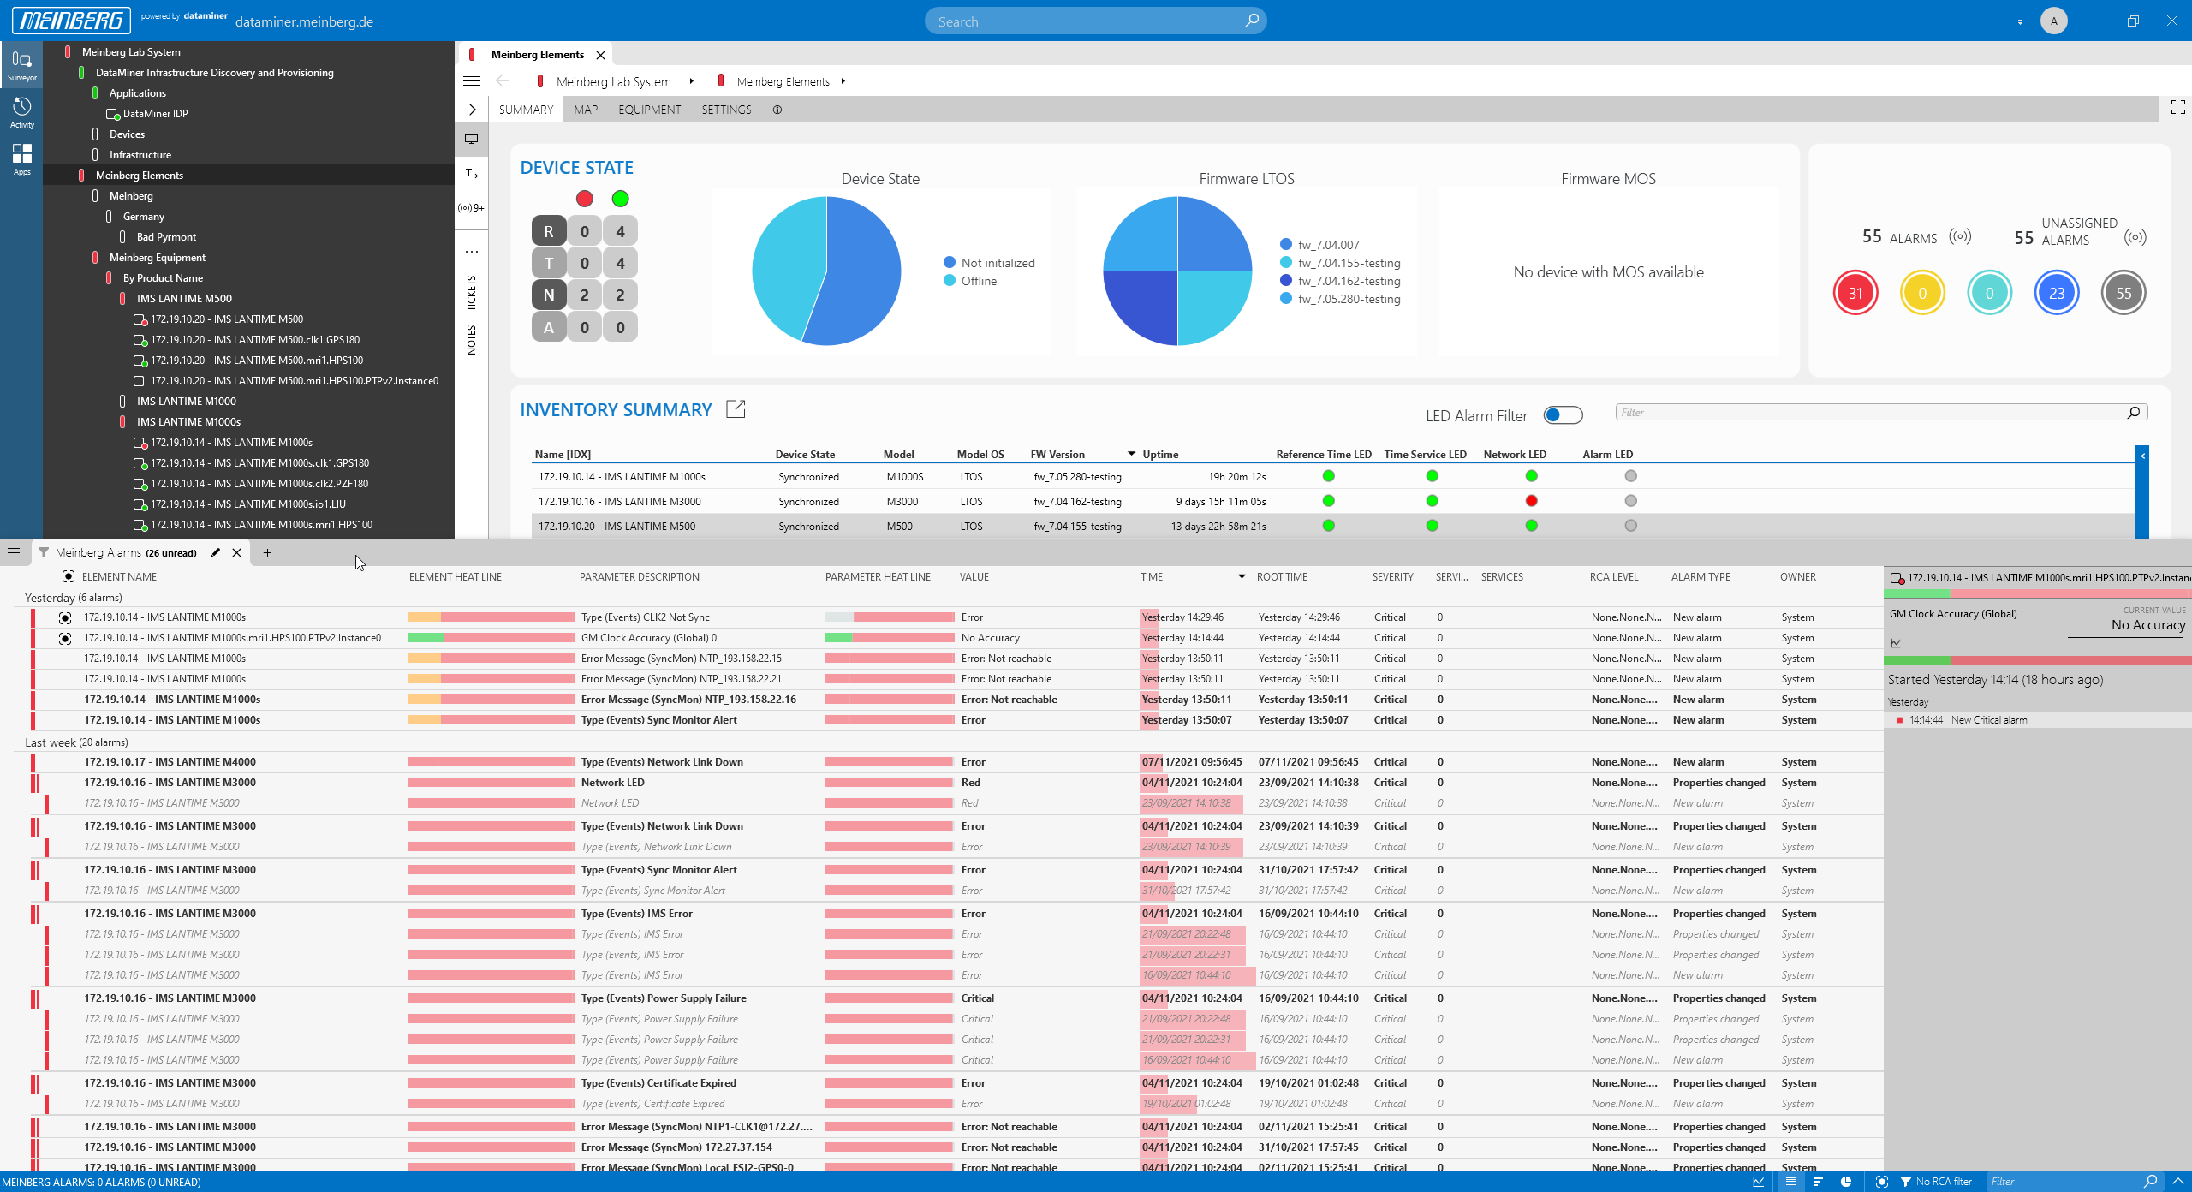2192x1192 pixels.
Task: Click the yellow 0 alarms circle
Action: [1922, 293]
